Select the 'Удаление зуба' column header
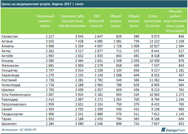This screenshot has height=134, width=188. click(x=71, y=21)
